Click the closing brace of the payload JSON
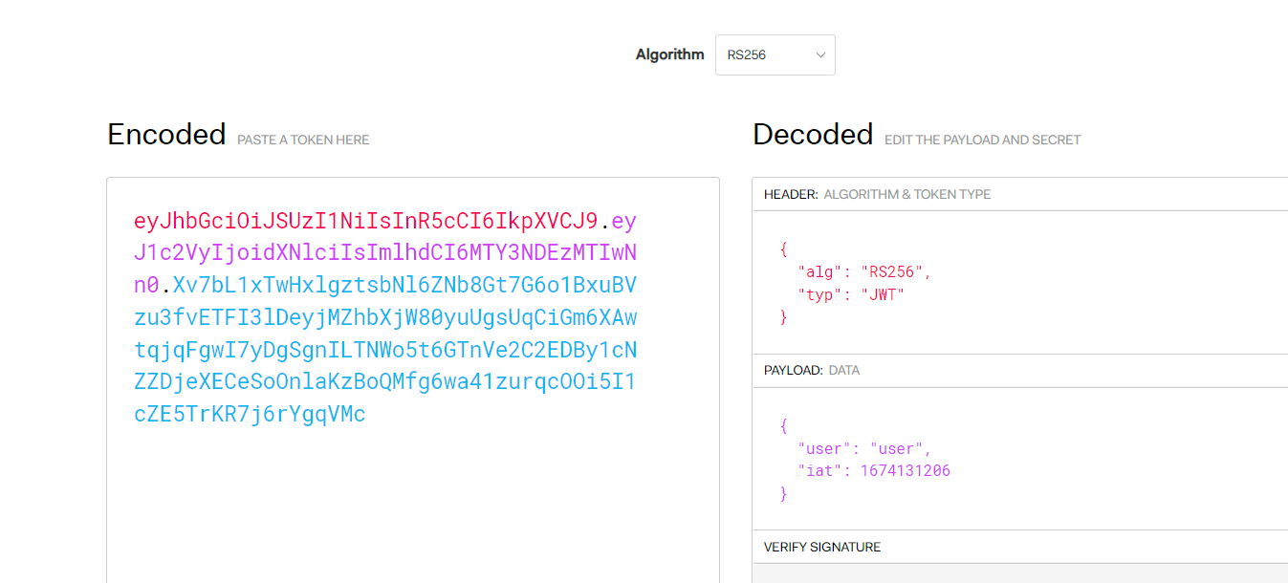Viewport: 1288px width, 583px height. 784,493
